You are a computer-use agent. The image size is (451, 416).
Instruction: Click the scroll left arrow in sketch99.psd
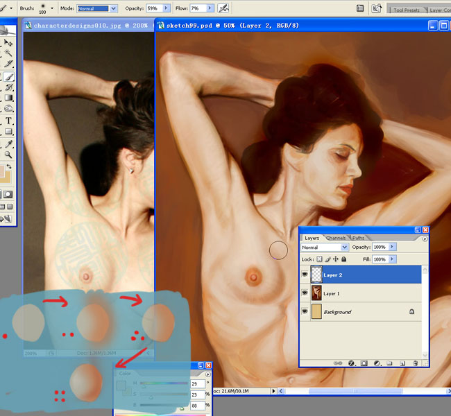[282, 391]
